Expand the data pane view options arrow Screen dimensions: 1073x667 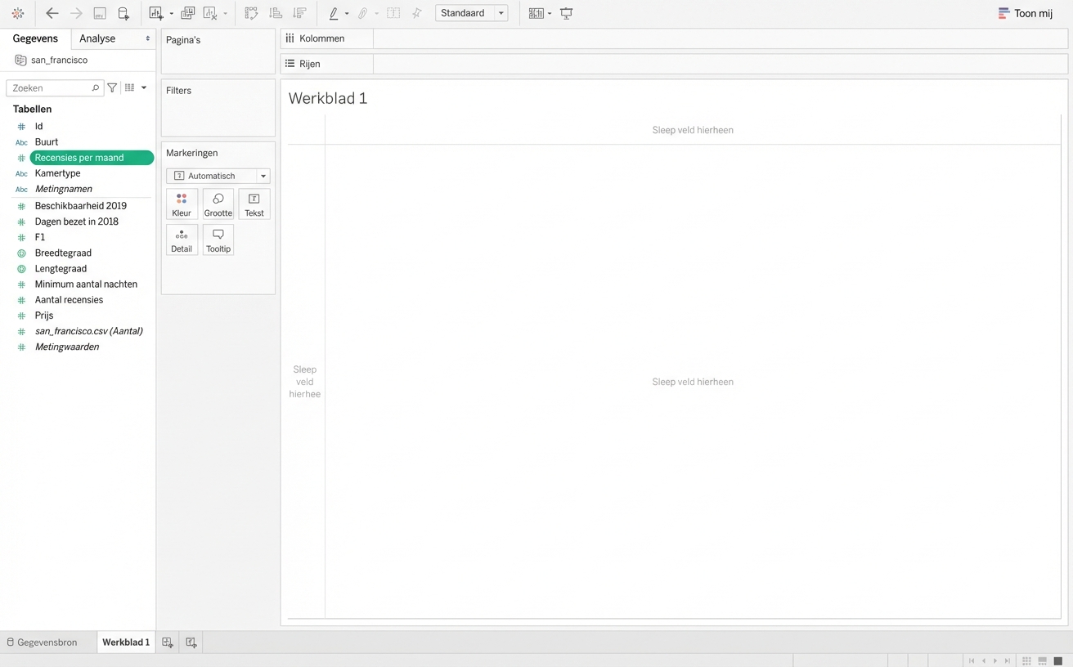pyautogui.click(x=144, y=87)
